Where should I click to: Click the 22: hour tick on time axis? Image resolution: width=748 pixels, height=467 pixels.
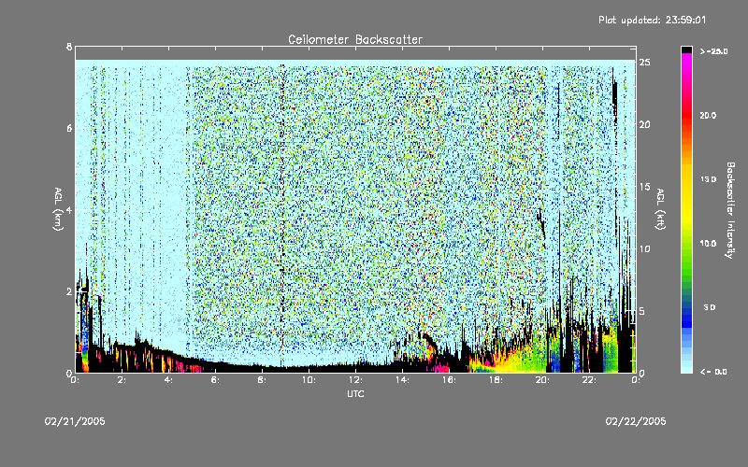(x=590, y=380)
